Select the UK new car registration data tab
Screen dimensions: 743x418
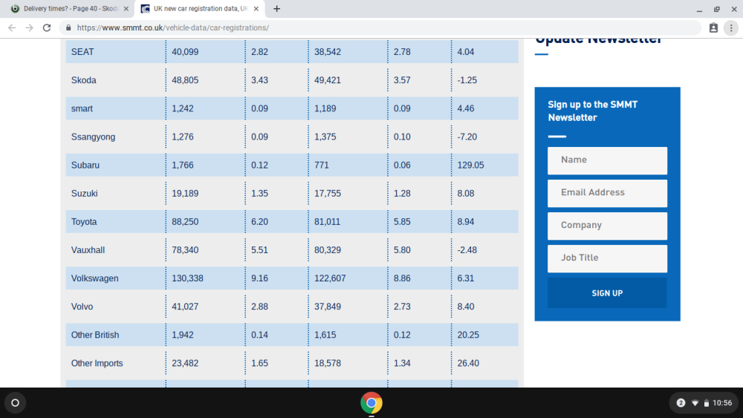(x=199, y=8)
